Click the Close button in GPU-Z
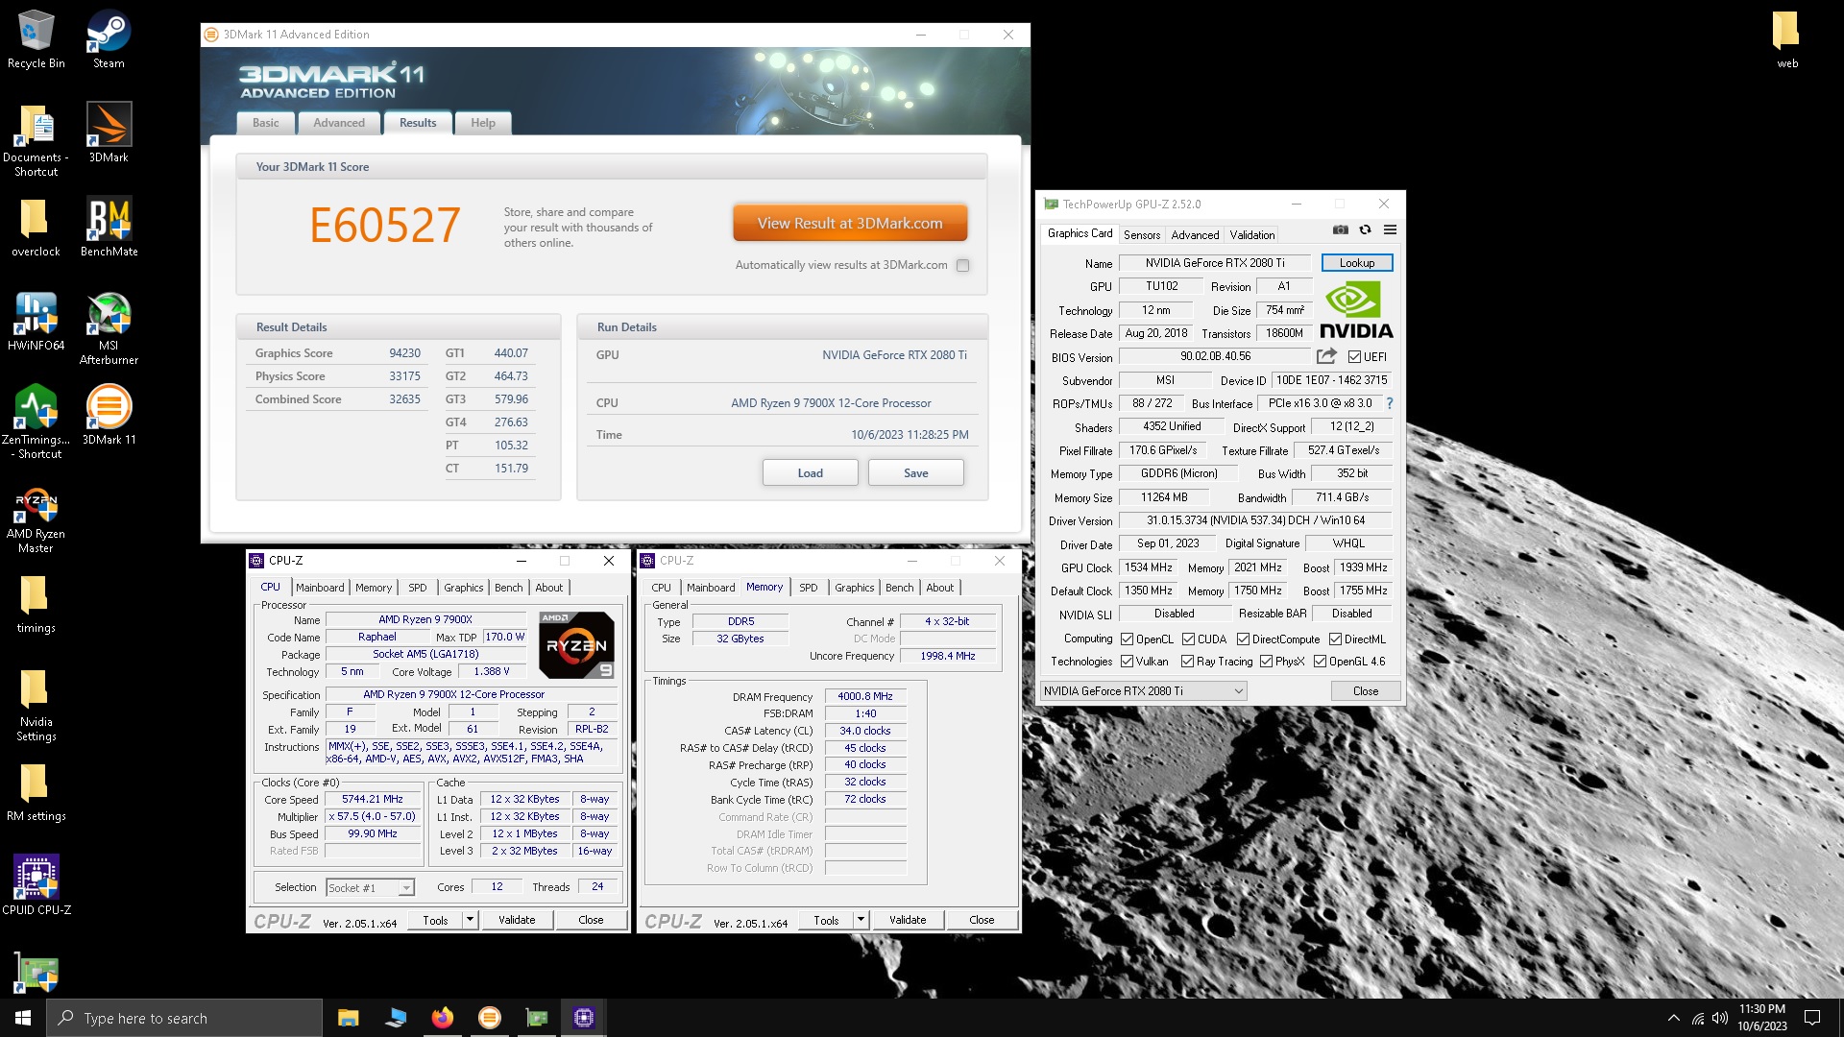1844x1037 pixels. (1365, 691)
